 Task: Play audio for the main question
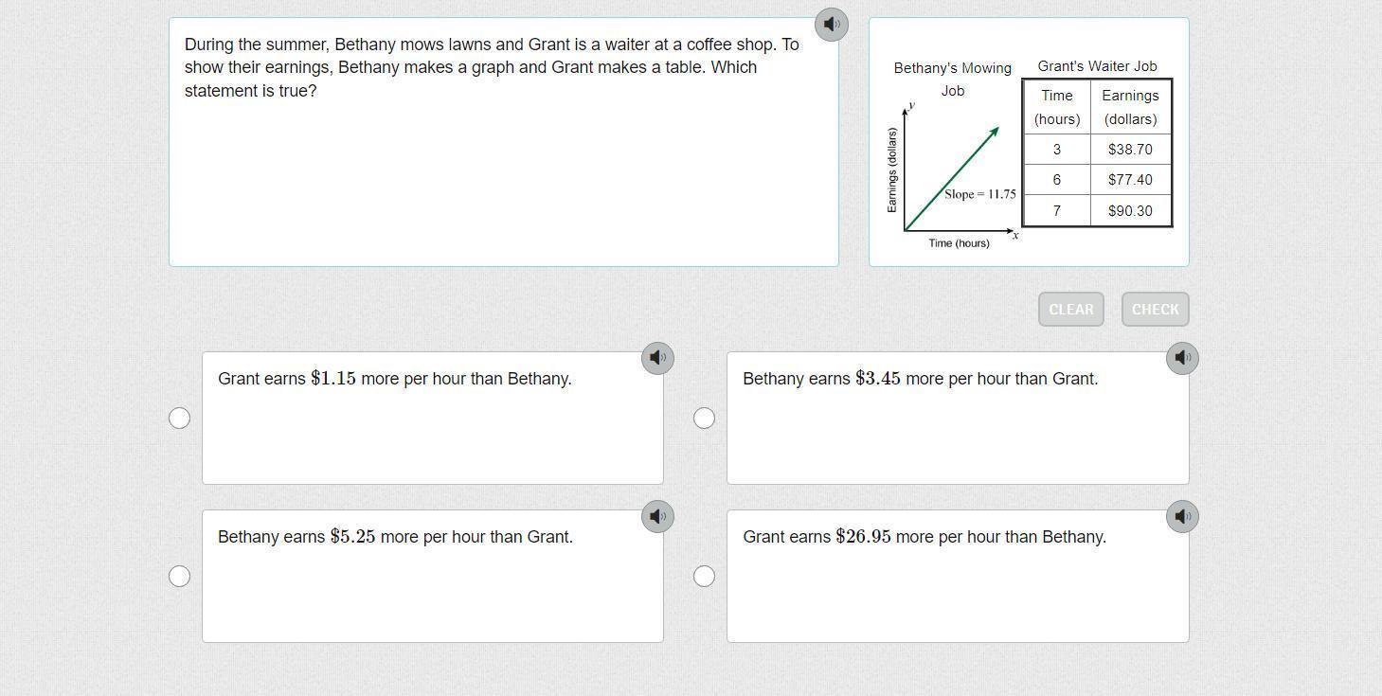[831, 25]
